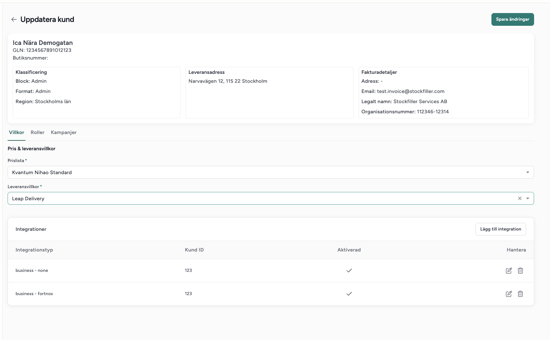Delete the business - fortnox integration
This screenshot has height=340, width=550.
click(x=520, y=294)
